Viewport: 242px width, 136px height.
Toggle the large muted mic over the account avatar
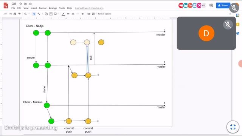234,8
